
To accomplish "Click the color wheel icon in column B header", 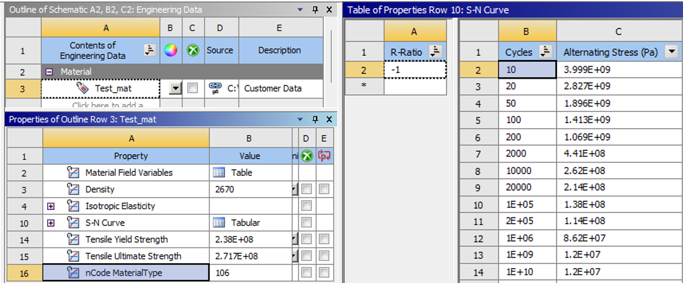I will tap(171, 51).
